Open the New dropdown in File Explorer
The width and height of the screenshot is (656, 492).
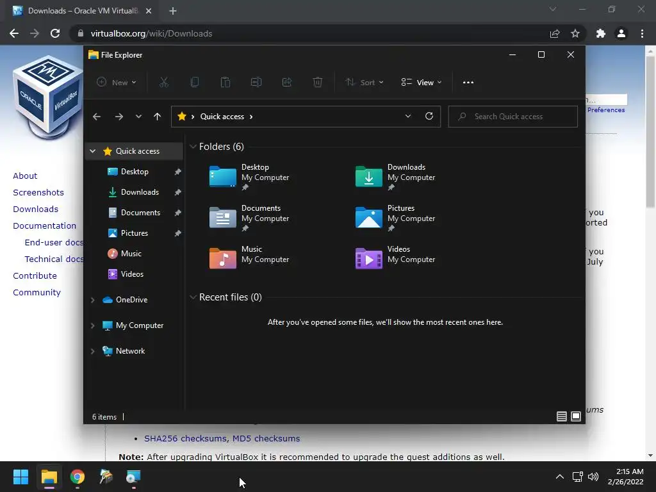point(117,83)
